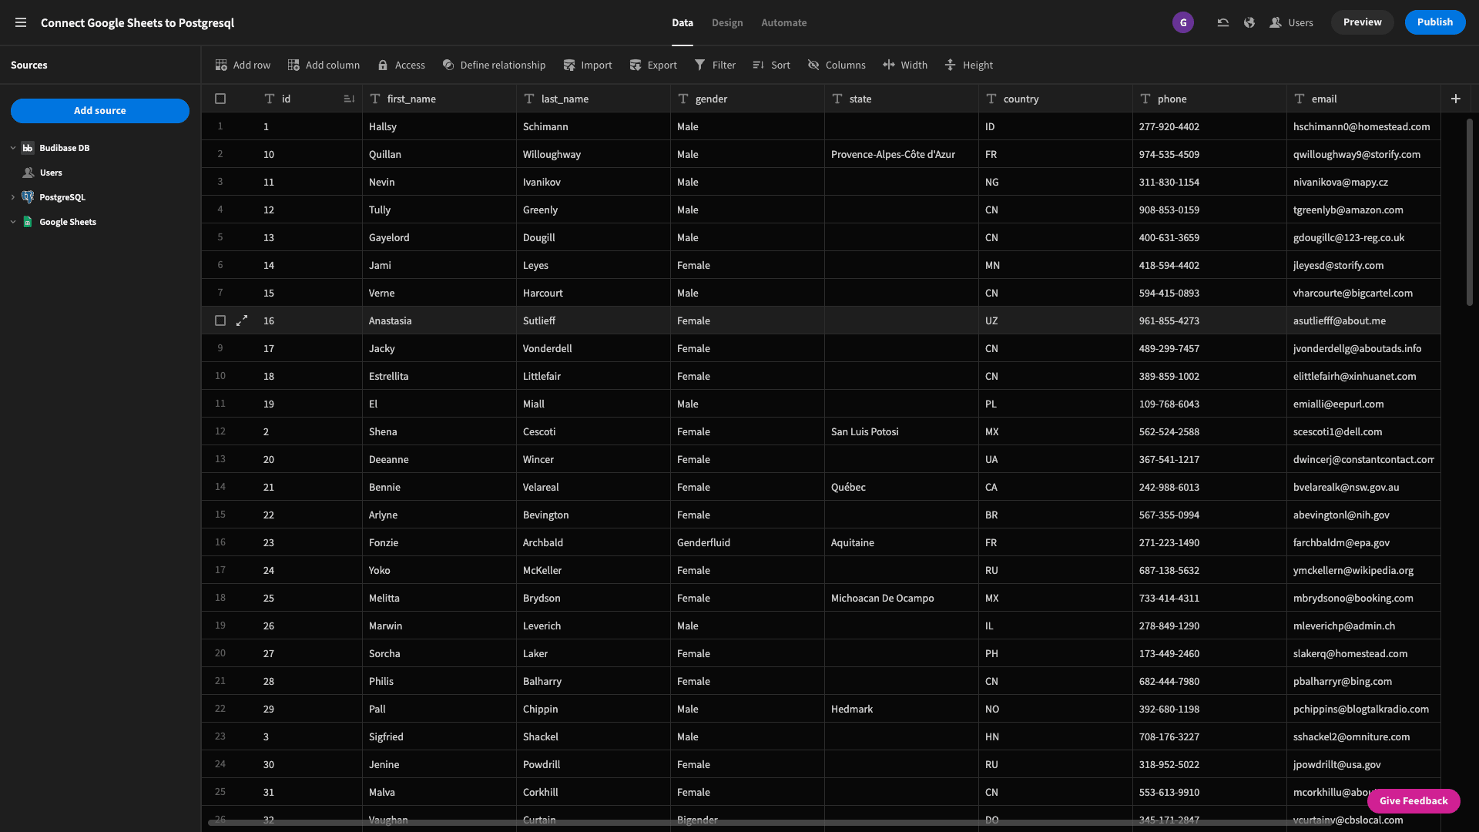Click the first_name column header
1479x832 pixels.
pos(439,99)
